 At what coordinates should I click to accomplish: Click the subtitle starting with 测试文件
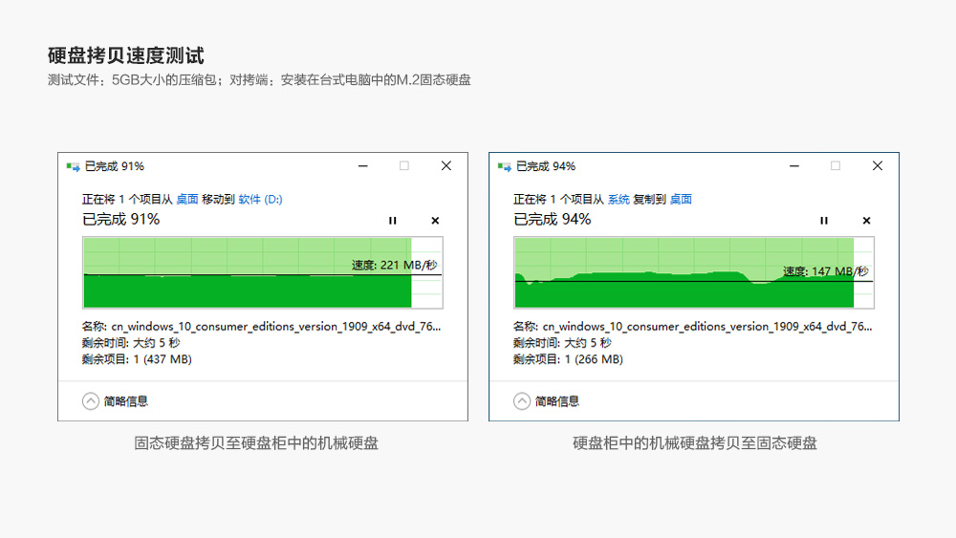coord(259,80)
